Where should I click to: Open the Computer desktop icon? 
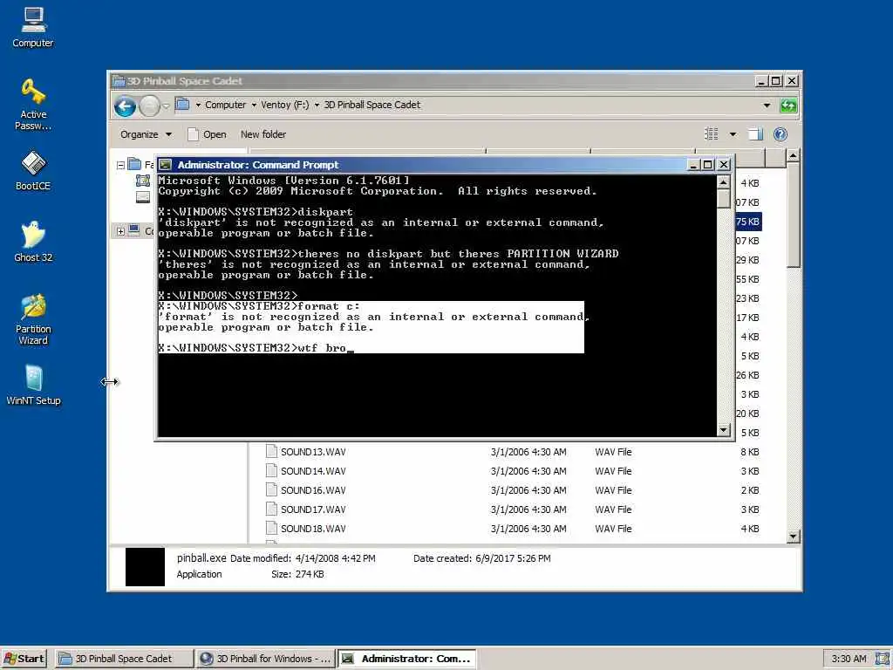click(33, 27)
